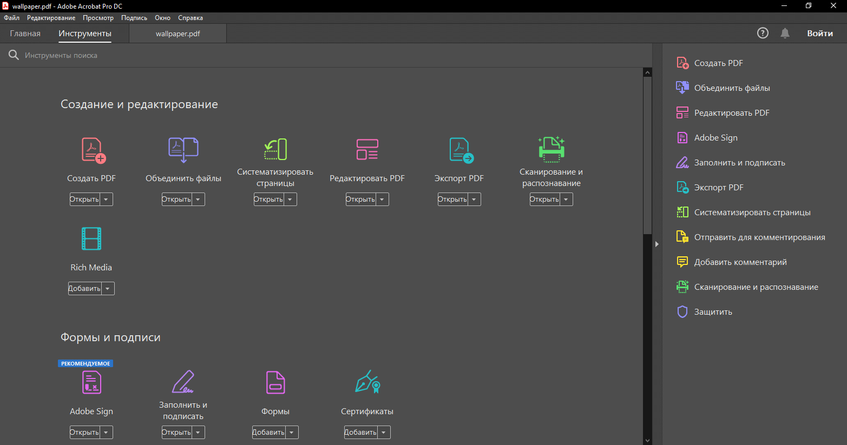Click the Help question mark icon
The width and height of the screenshot is (847, 445).
click(763, 33)
